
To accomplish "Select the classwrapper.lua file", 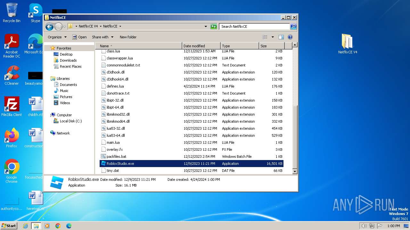I will click(x=119, y=58).
